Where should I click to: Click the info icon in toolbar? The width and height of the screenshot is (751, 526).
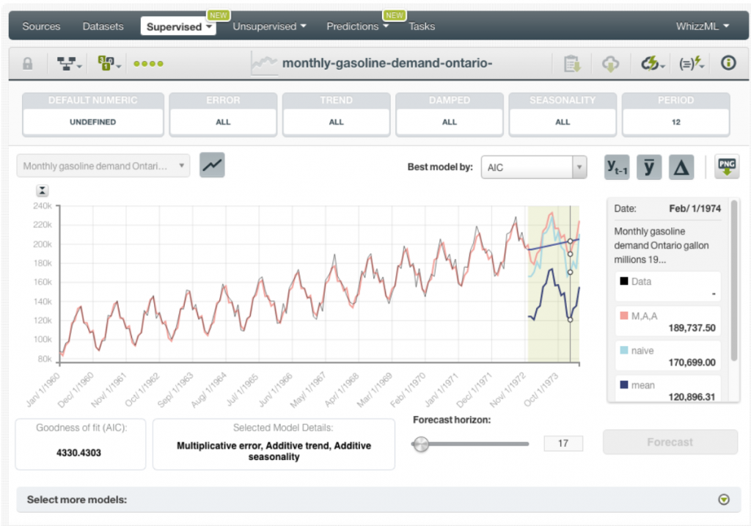pyautogui.click(x=728, y=64)
